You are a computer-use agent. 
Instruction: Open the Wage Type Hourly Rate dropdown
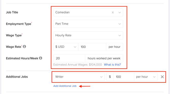[88, 35]
